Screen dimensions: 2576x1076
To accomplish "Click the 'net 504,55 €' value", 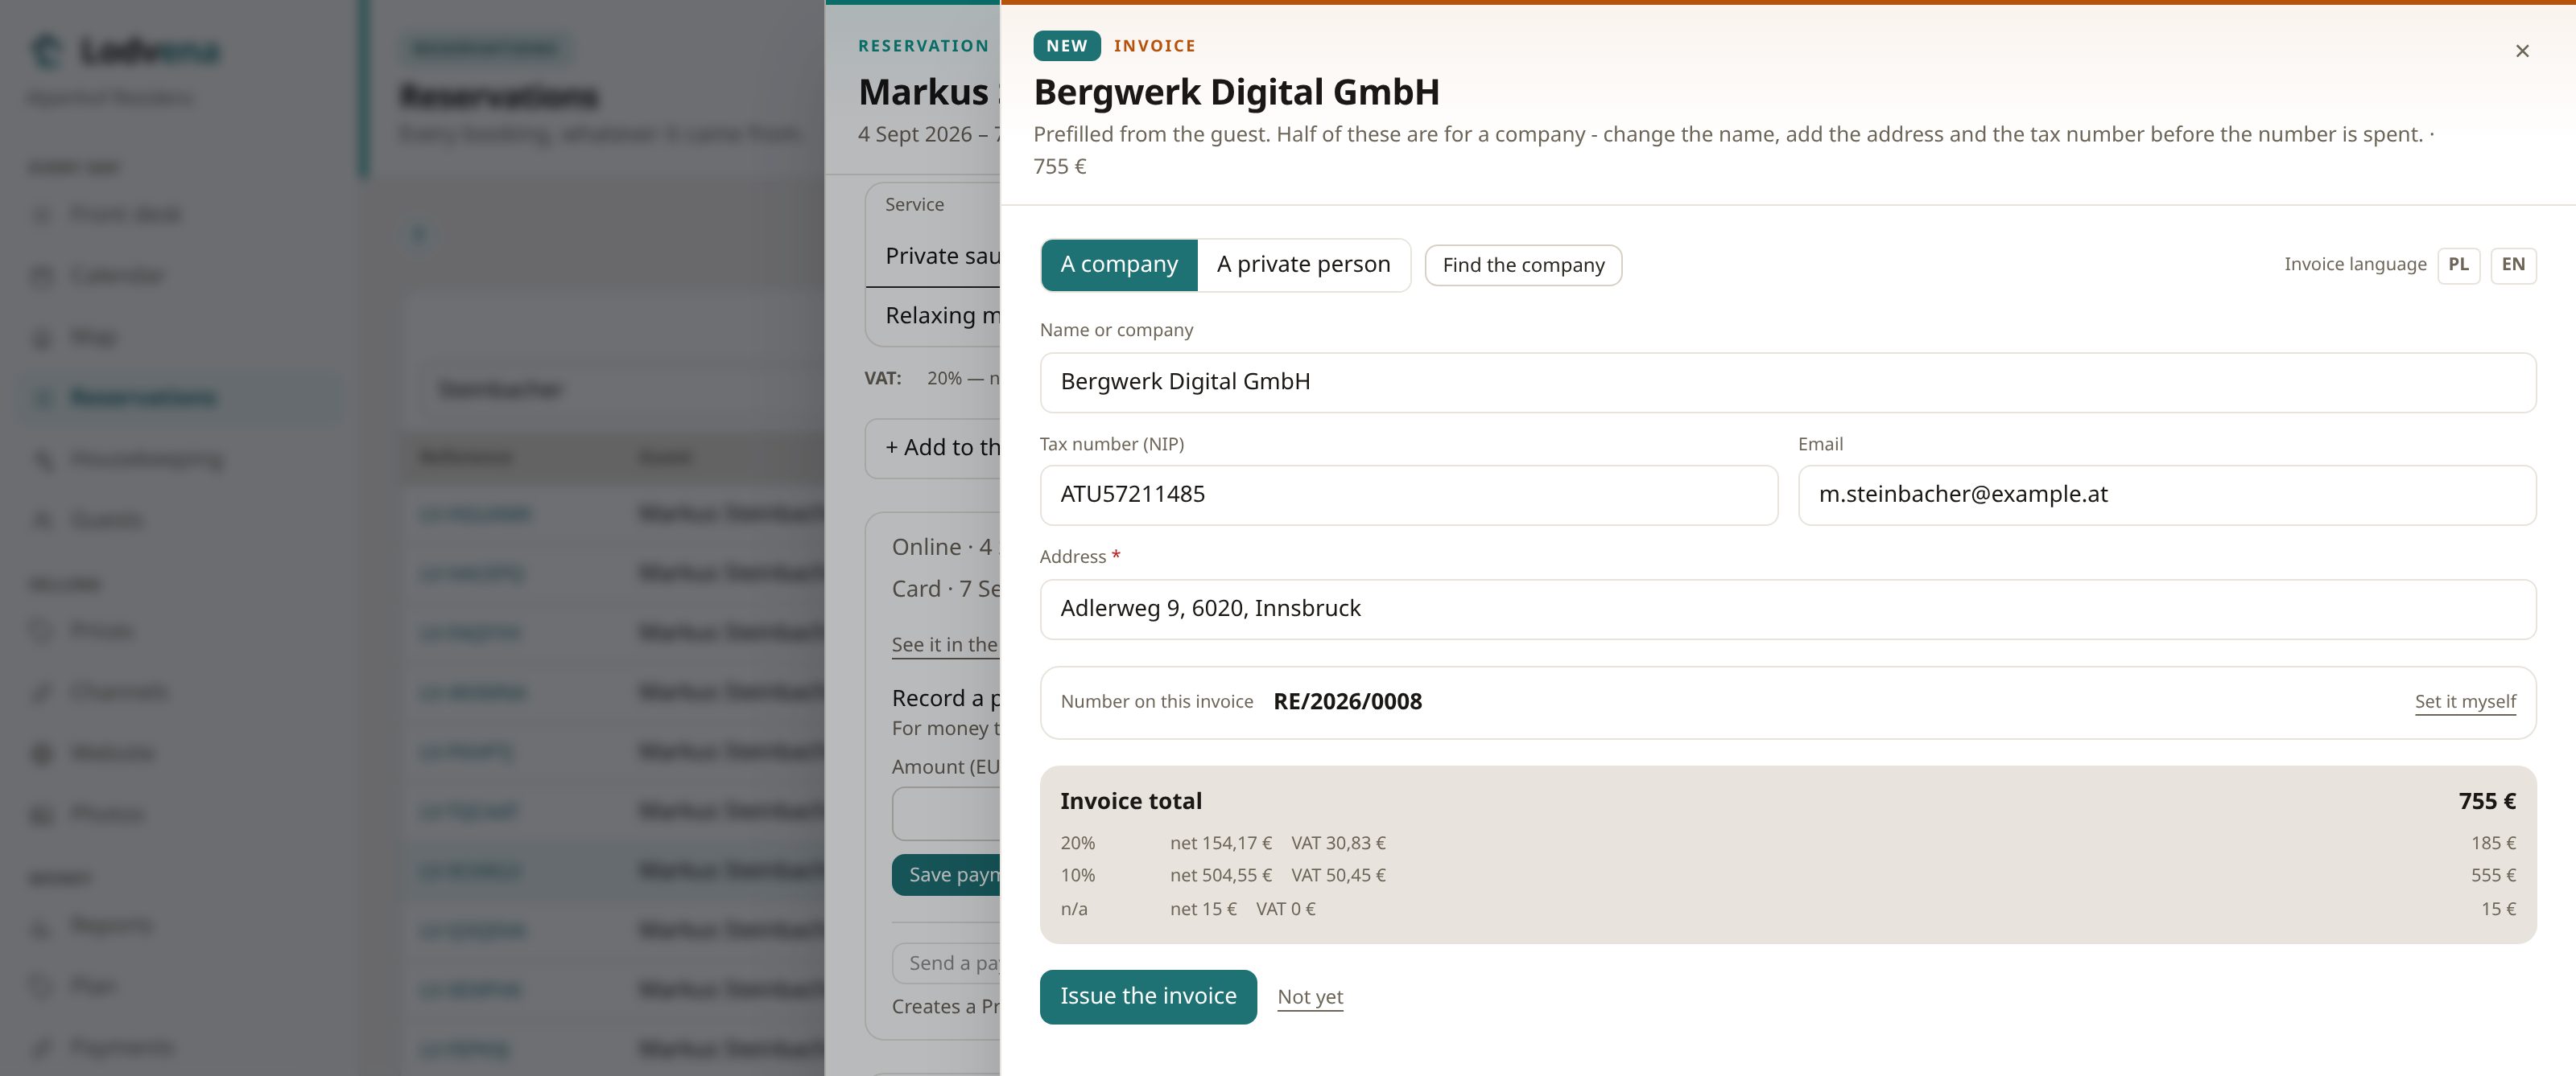I will 1221,875.
